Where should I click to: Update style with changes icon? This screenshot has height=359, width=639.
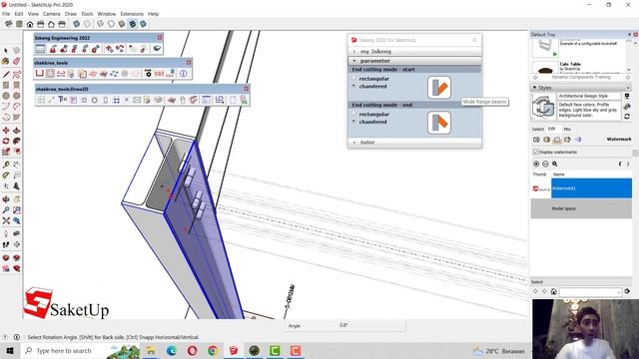[627, 117]
